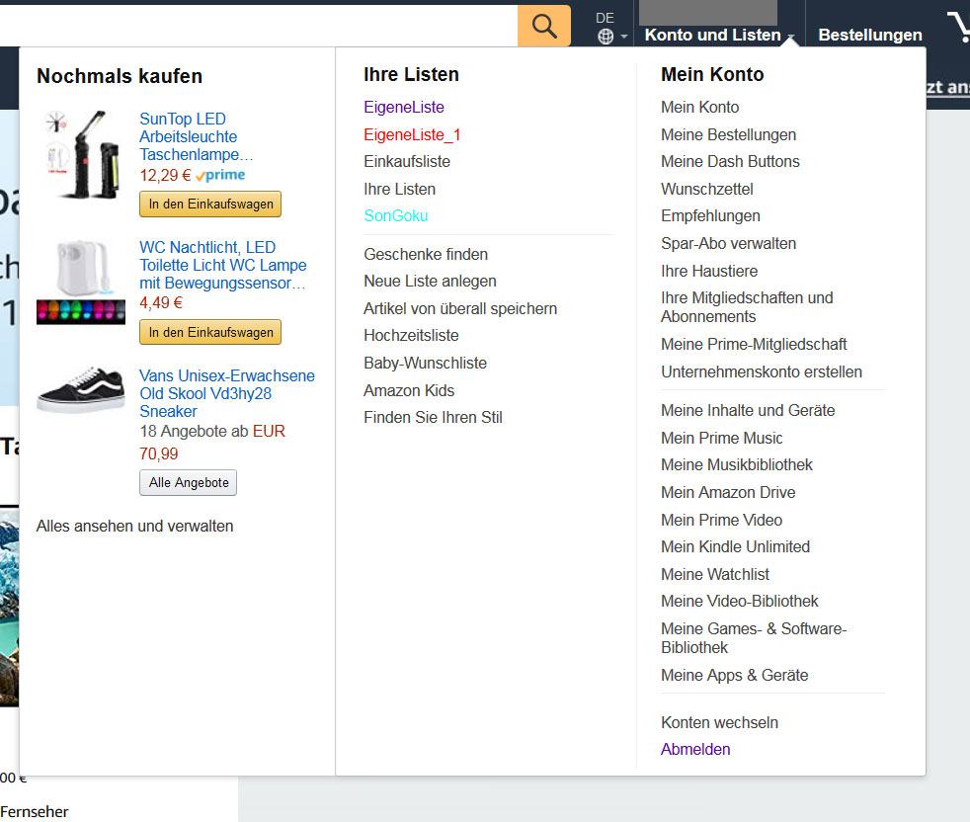970x822 pixels.
Task: Click the globe language icon
Action: coord(606,37)
